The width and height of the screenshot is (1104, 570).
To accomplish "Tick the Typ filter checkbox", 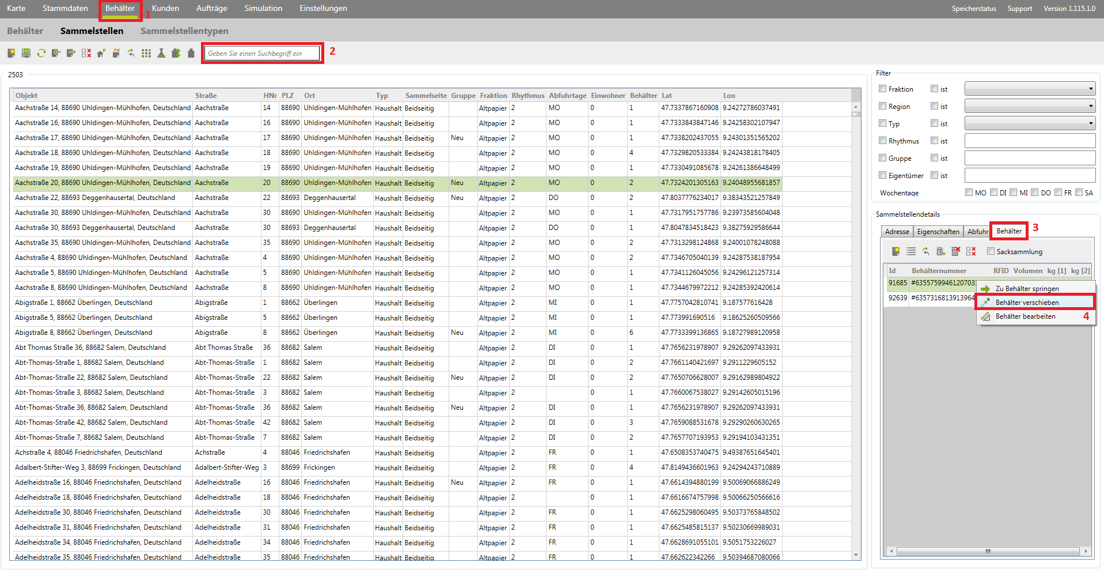I will click(882, 123).
